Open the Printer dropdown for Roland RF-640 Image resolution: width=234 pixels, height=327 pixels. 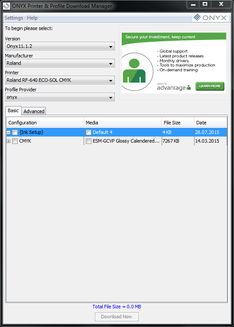(60, 80)
